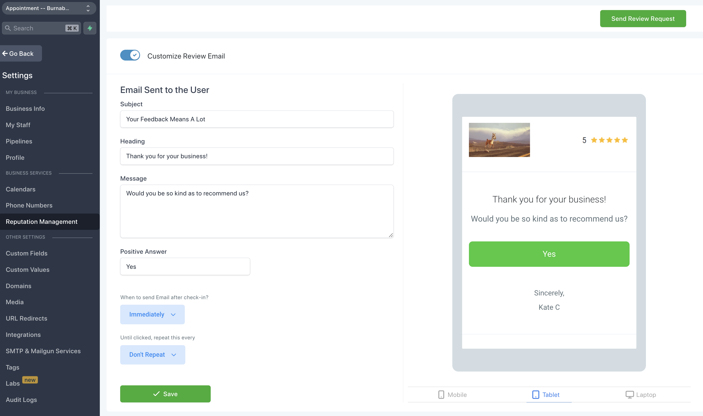This screenshot has height=416, width=703.
Task: Go to Custom Values settings
Action: click(28, 269)
